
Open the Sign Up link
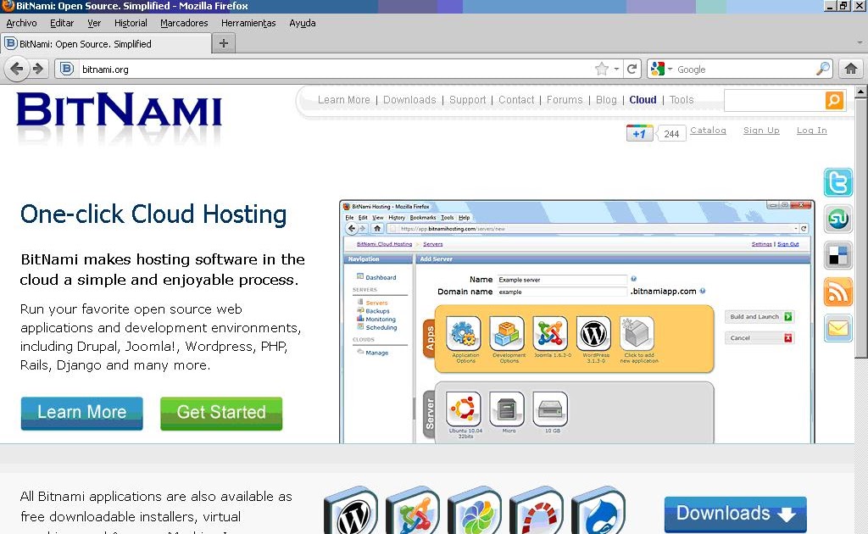coord(761,131)
